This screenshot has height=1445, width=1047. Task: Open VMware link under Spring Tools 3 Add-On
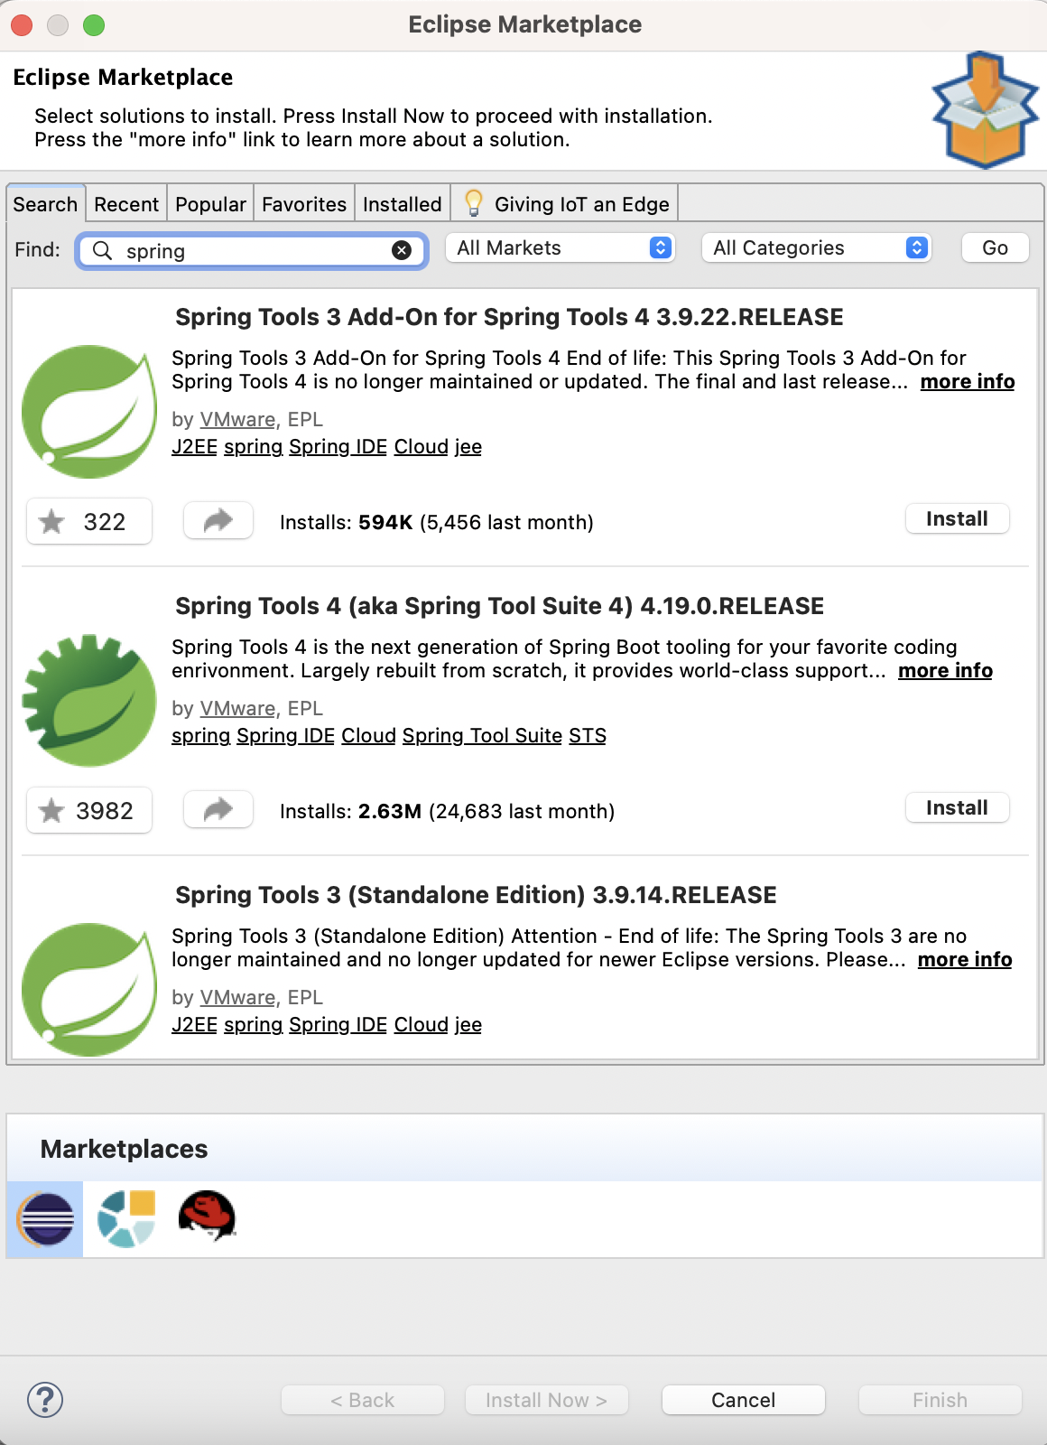[237, 419]
